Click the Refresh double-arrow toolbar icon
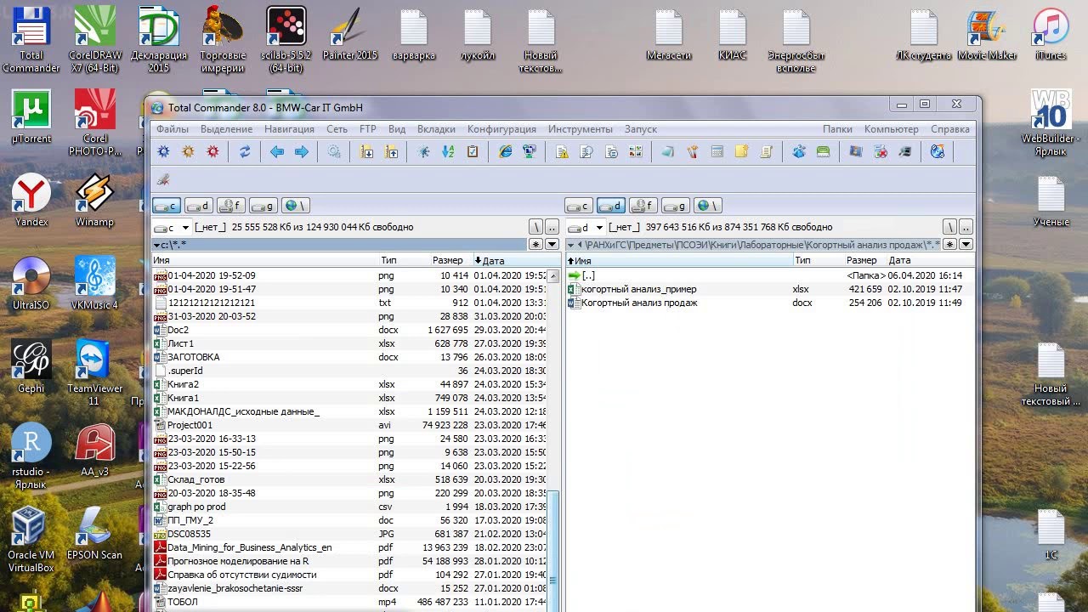 pyautogui.click(x=245, y=152)
